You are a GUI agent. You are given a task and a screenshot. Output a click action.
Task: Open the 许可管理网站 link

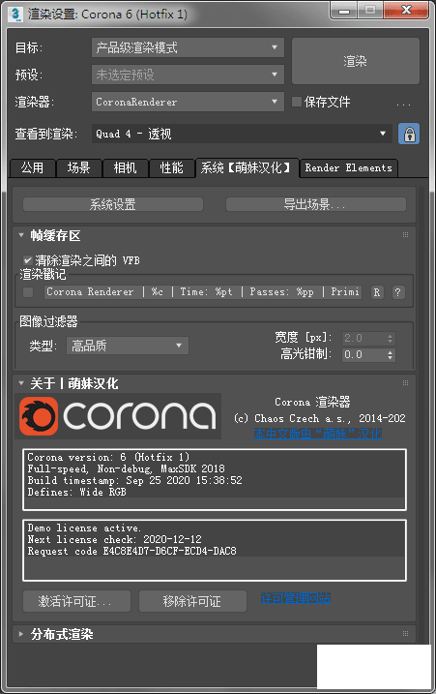296,598
